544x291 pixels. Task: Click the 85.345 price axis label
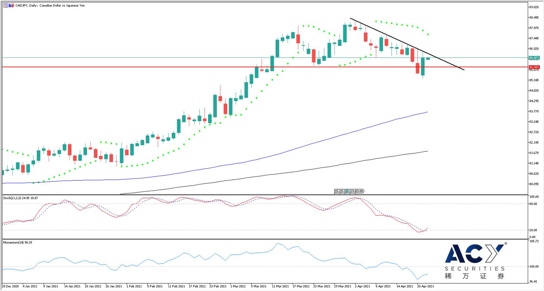coord(534,80)
